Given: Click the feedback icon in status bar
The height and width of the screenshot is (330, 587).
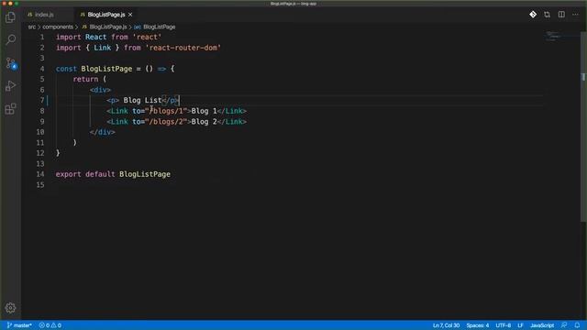Looking at the screenshot, I should tap(564, 325).
